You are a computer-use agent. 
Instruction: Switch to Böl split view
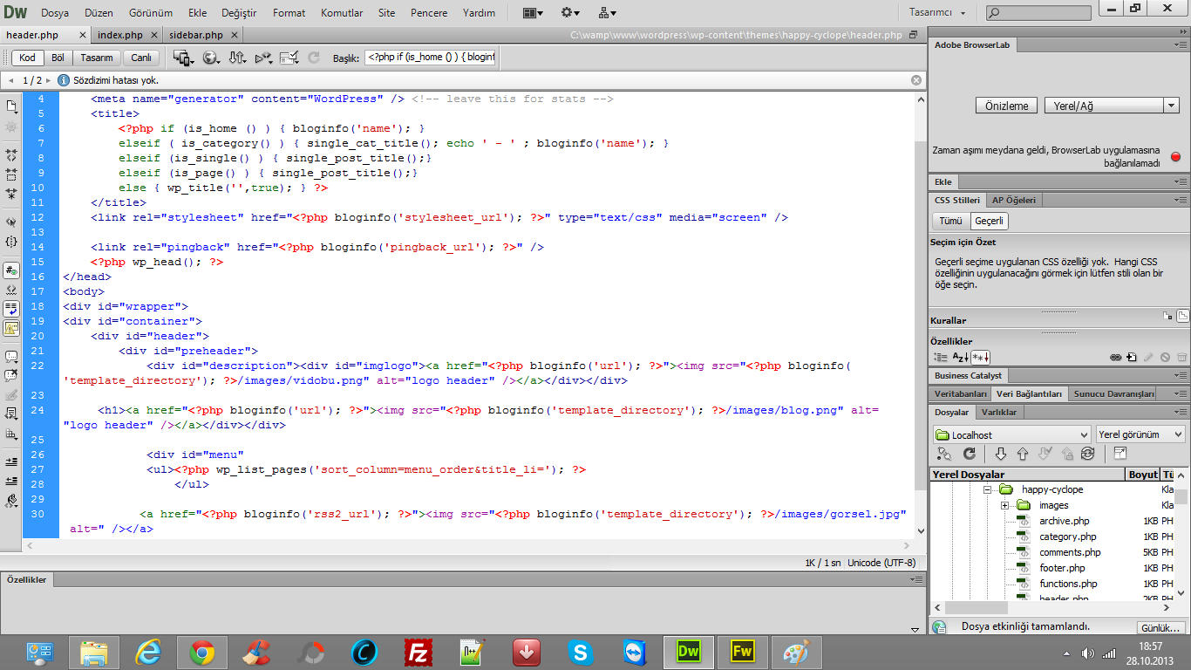pyautogui.click(x=58, y=58)
